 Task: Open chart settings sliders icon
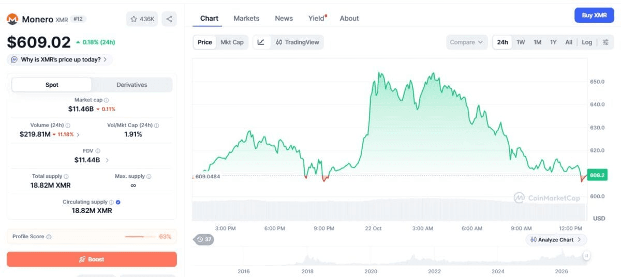605,42
